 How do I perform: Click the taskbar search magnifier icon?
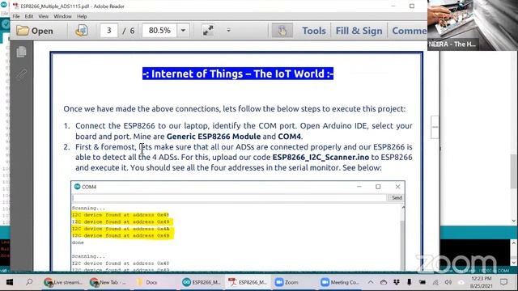[x=29, y=282]
